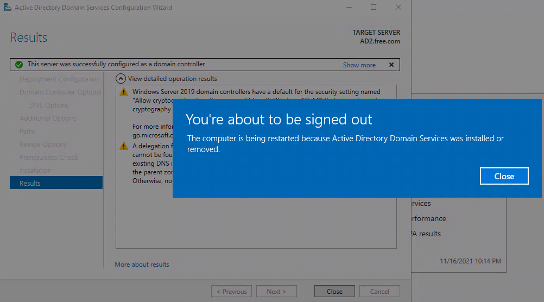Select Prerequisites Check step

tap(48, 158)
